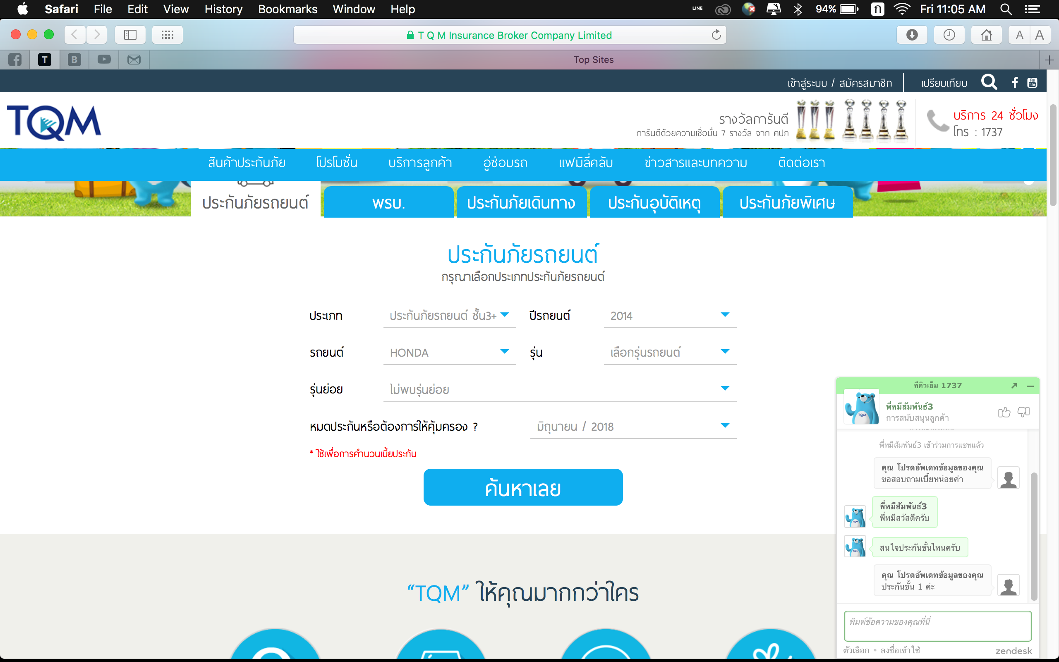Toggle the Safari sidebar button
The width and height of the screenshot is (1059, 662).
pyautogui.click(x=130, y=35)
